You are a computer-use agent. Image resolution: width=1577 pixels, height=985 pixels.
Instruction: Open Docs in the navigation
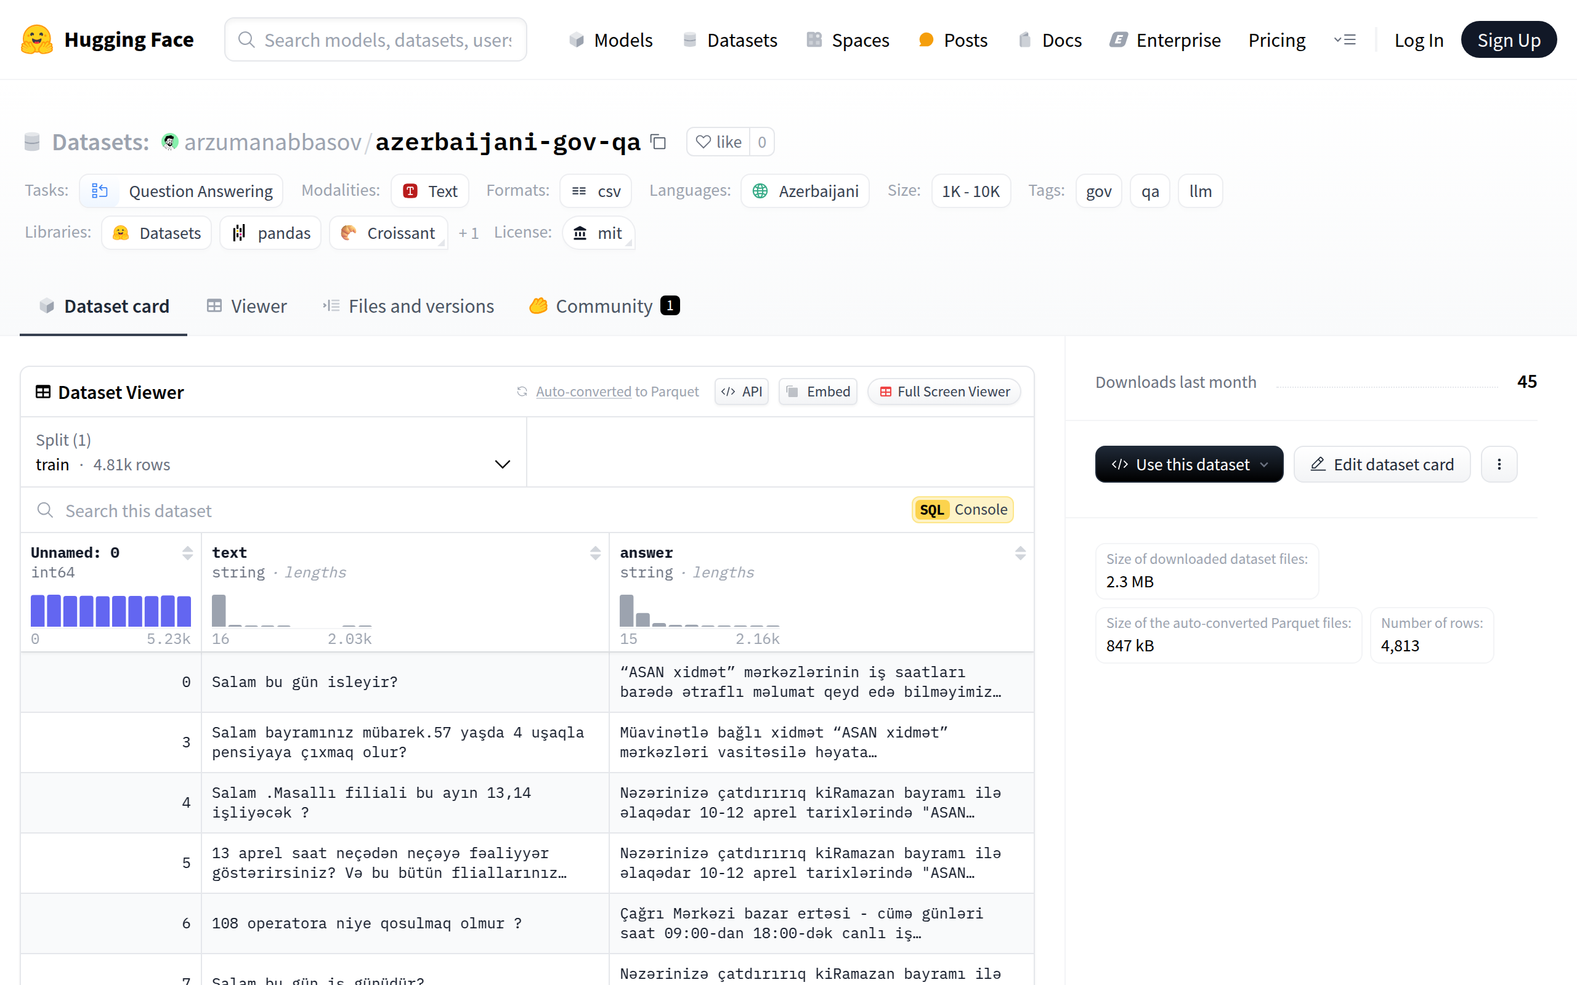click(1049, 40)
